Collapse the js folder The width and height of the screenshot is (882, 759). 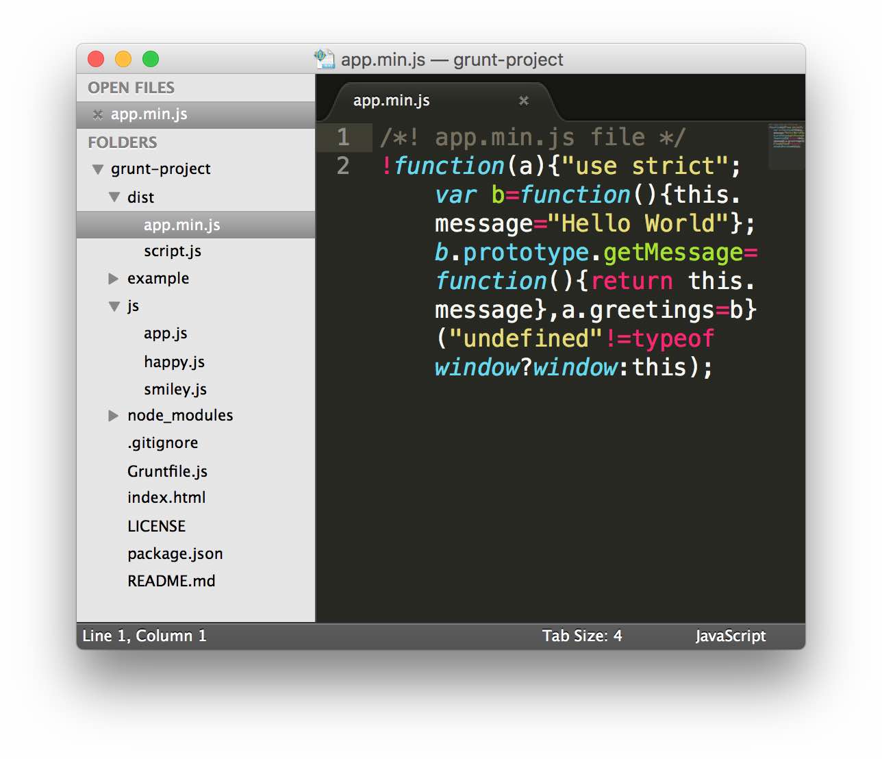tap(114, 306)
